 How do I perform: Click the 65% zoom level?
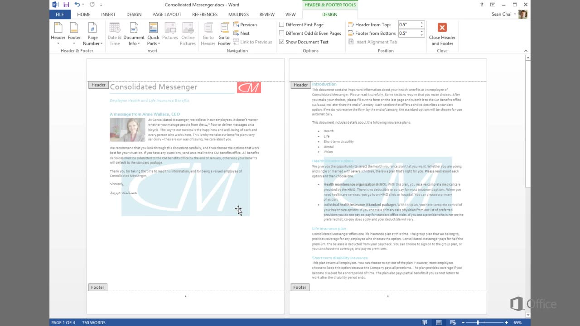coord(517,322)
